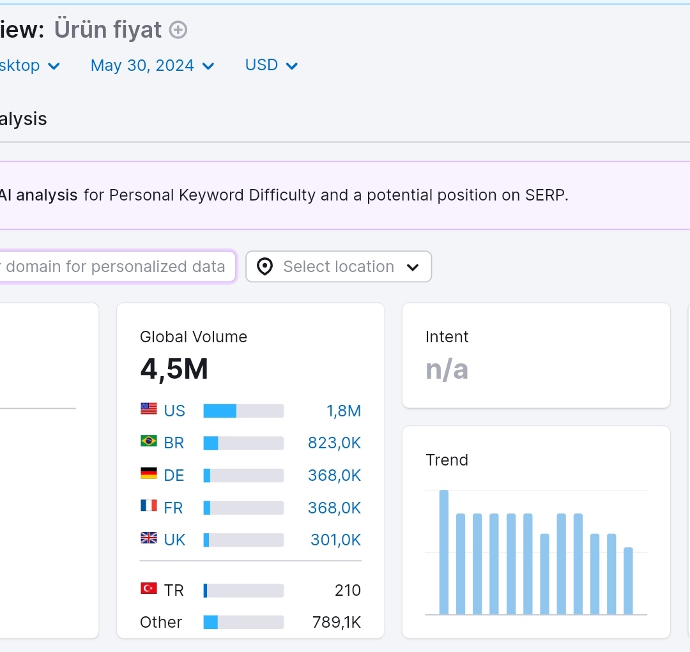Click the FR country link
The image size is (690, 652).
pos(173,508)
